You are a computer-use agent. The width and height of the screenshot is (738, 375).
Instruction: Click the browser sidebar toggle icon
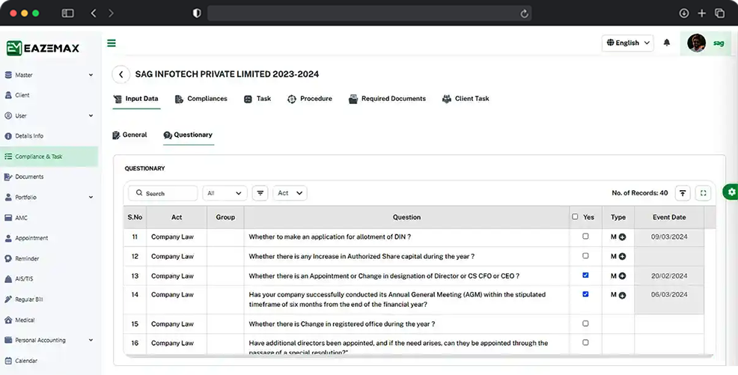click(x=68, y=13)
